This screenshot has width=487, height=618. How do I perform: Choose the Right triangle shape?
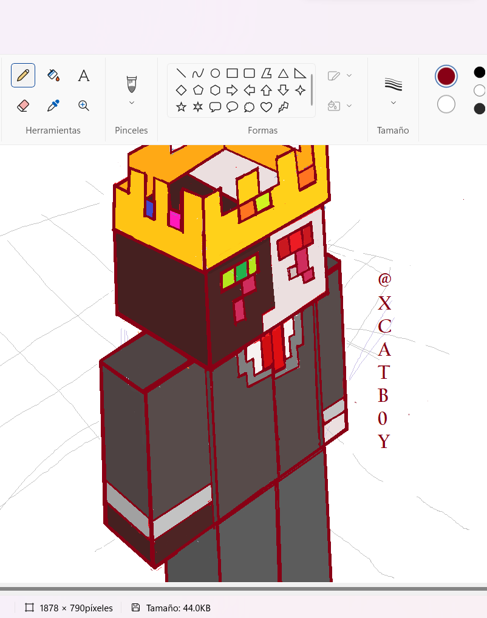[300, 73]
